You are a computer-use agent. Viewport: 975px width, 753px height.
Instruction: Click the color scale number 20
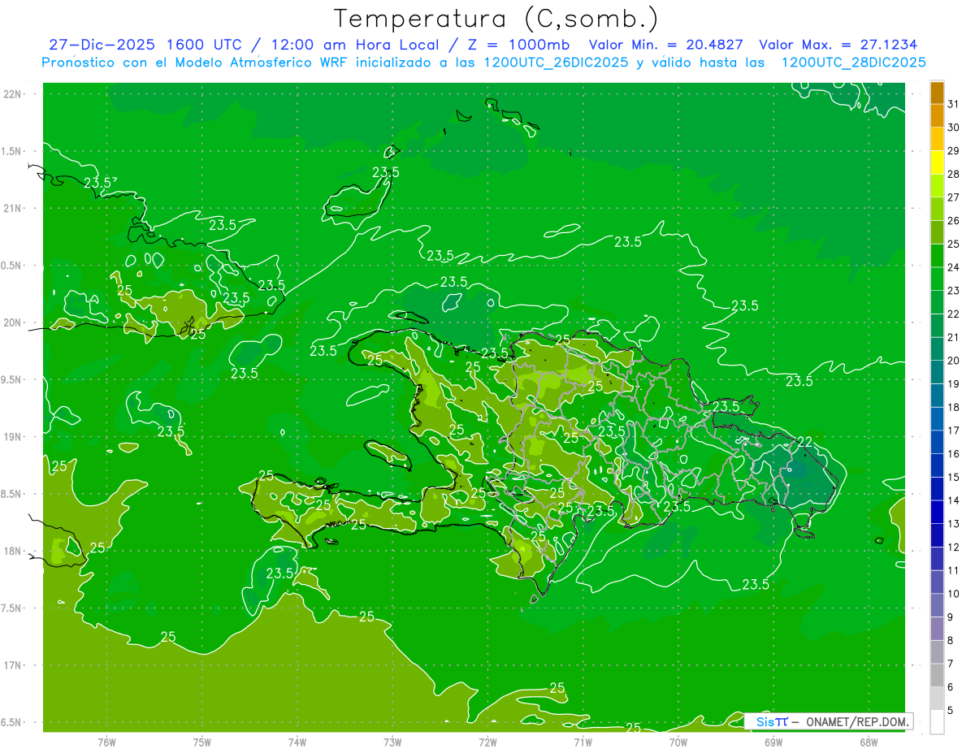[x=954, y=361]
